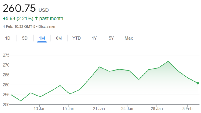Select the 1D time range tab
Screen dimensions: 201x113
point(8,38)
